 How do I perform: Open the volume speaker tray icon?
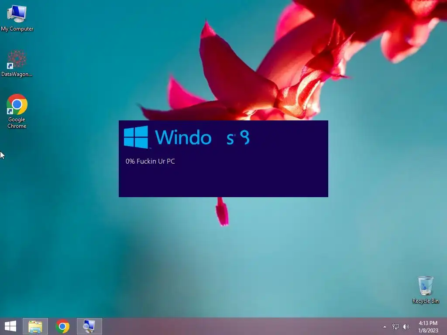point(406,327)
